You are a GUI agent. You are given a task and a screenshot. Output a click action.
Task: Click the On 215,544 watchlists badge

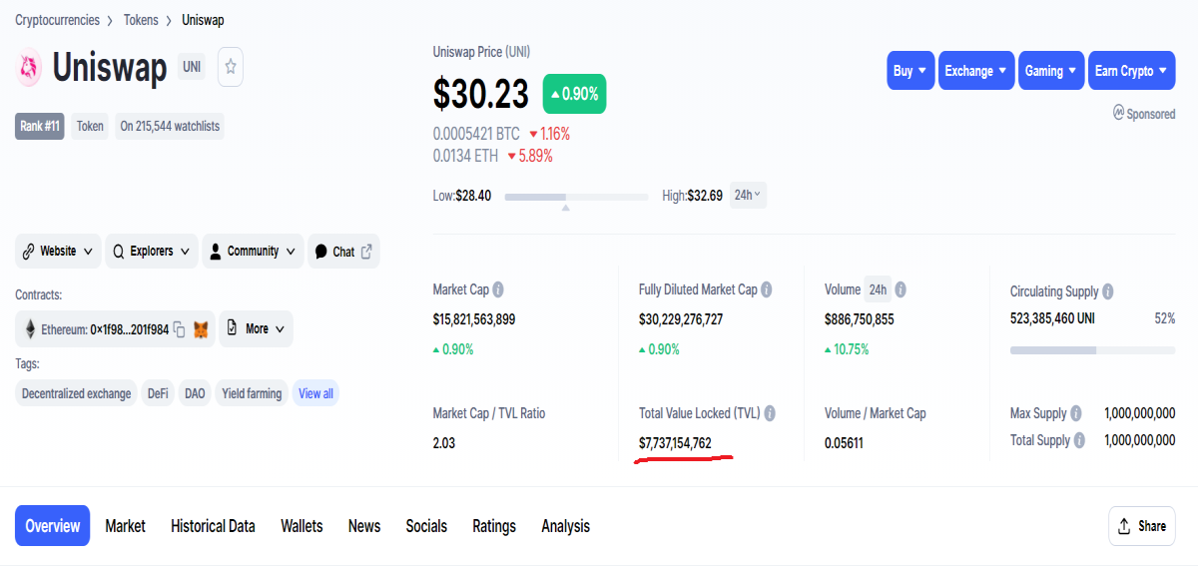pyautogui.click(x=170, y=126)
